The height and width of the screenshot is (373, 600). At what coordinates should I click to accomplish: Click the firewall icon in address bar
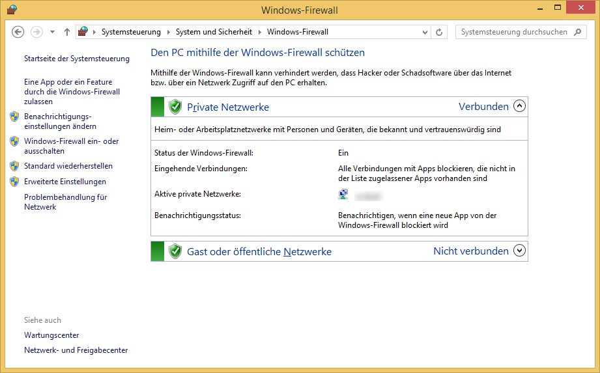click(83, 31)
